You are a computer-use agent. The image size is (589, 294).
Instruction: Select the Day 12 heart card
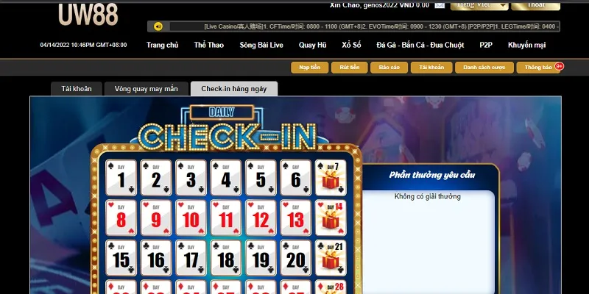(261, 218)
